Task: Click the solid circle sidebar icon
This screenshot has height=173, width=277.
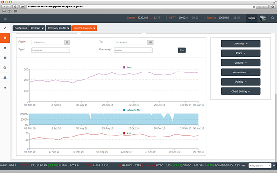Action: (5, 48)
